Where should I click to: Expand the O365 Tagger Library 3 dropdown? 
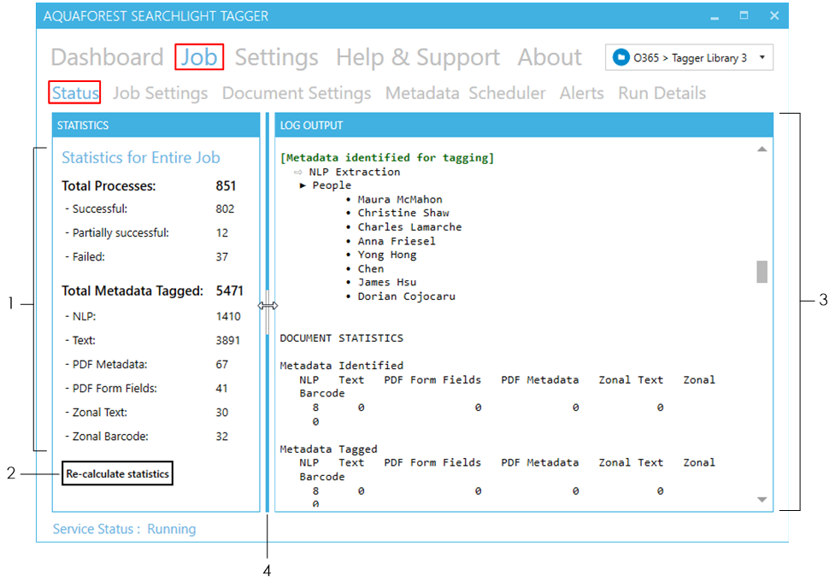pos(761,58)
